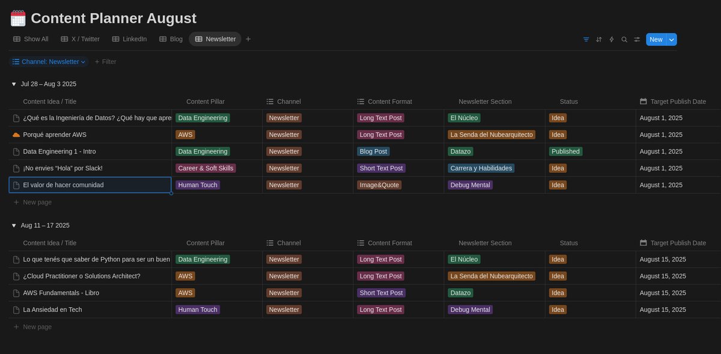Image resolution: width=721 pixels, height=354 pixels.
Task: Collapse the Aug 11 – 17 2025 group
Action: coord(14,226)
